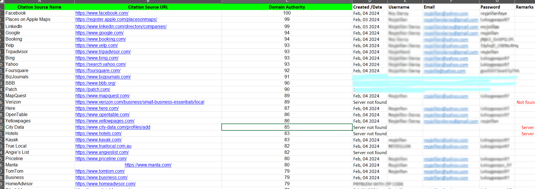Select the City Data authority cell 85
Screen dimensions: 535x189
pos(287,127)
